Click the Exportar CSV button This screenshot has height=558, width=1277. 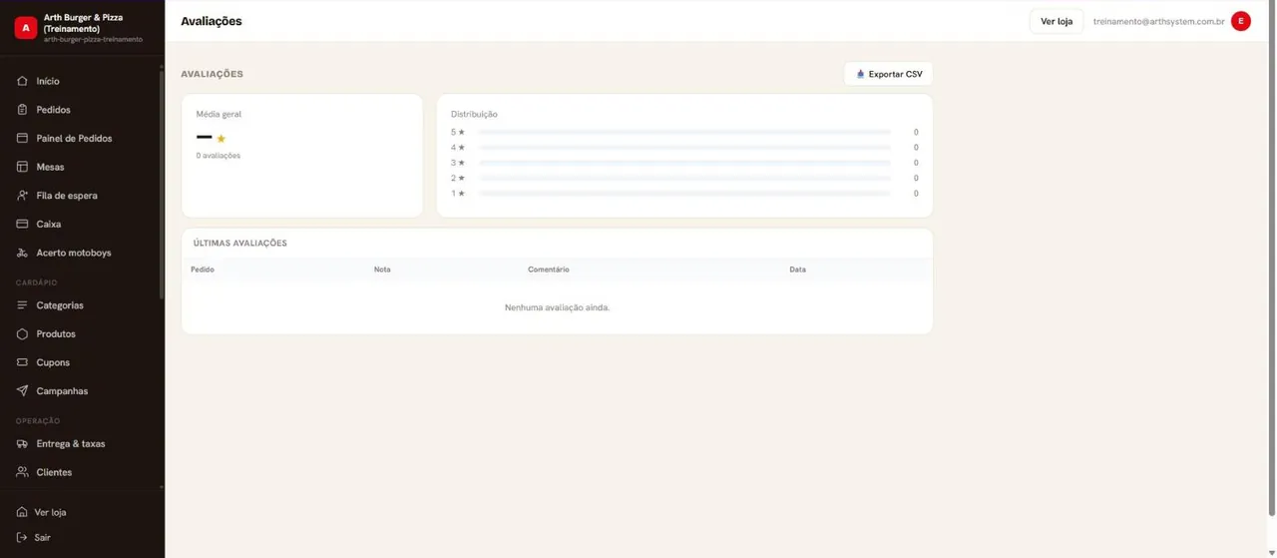(889, 74)
